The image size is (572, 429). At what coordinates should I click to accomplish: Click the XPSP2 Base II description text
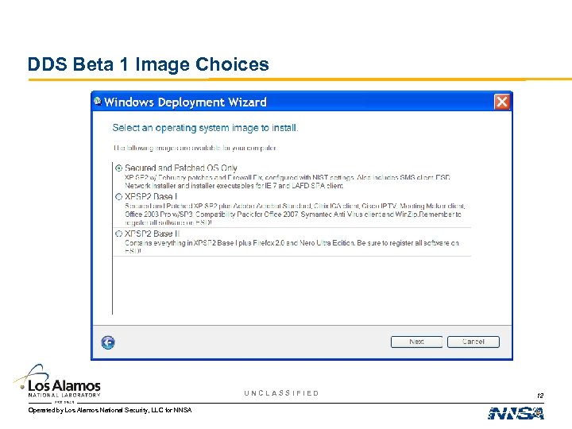click(292, 247)
